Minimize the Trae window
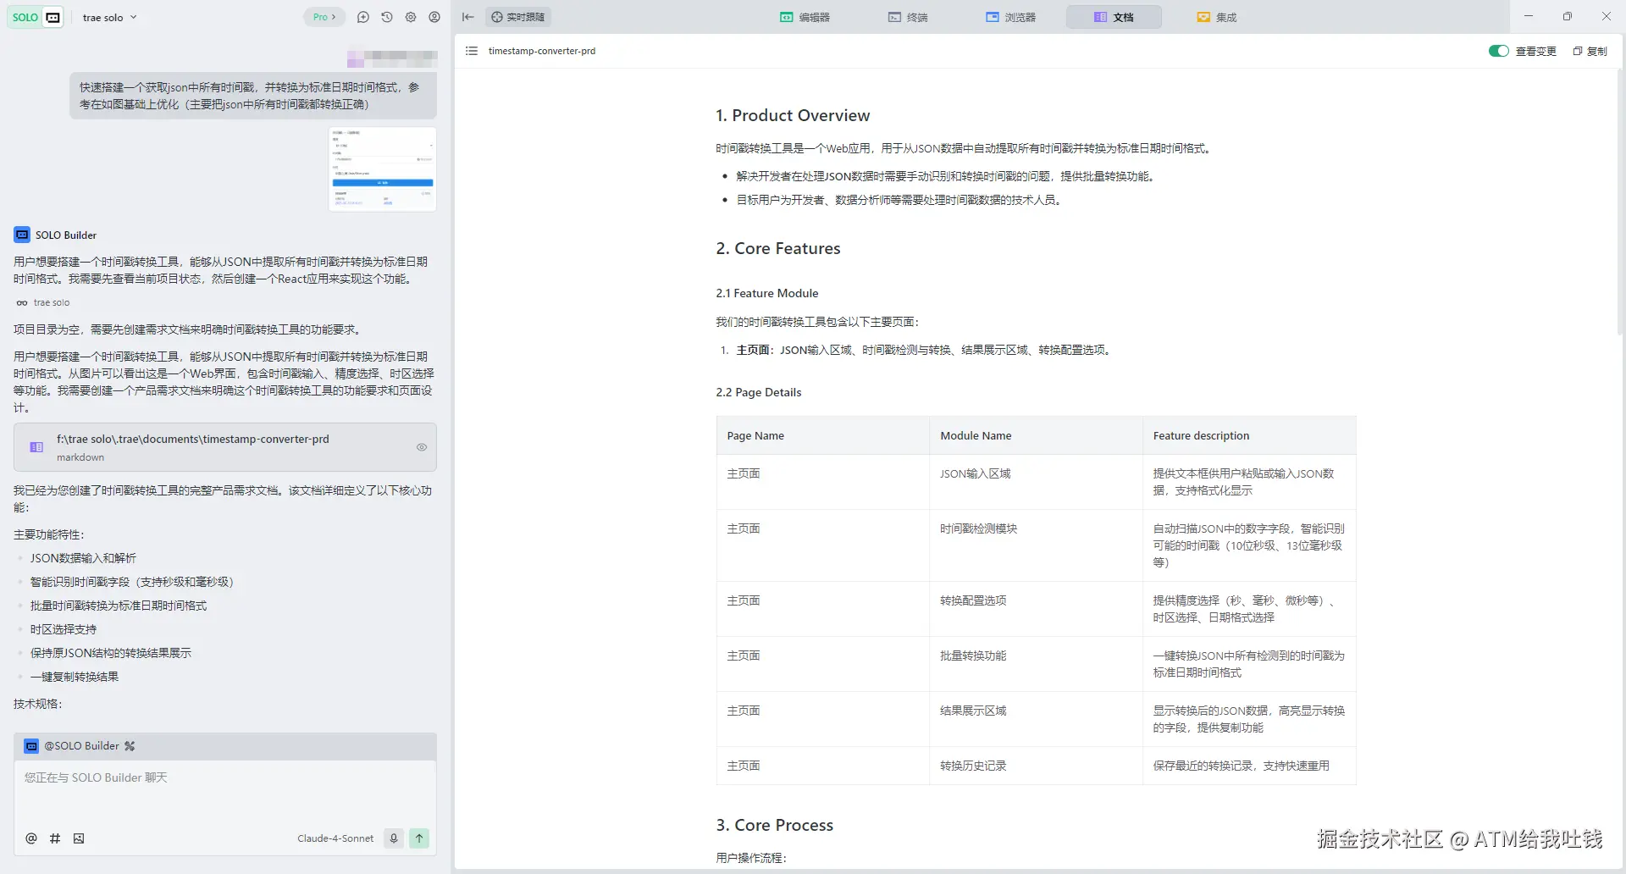Viewport: 1626px width, 874px height. coord(1529,16)
